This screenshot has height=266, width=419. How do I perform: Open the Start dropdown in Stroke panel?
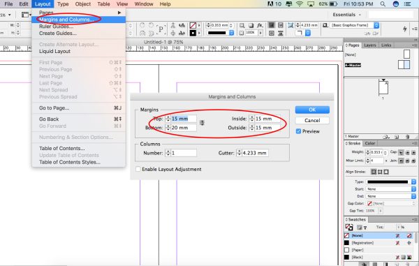413,189
